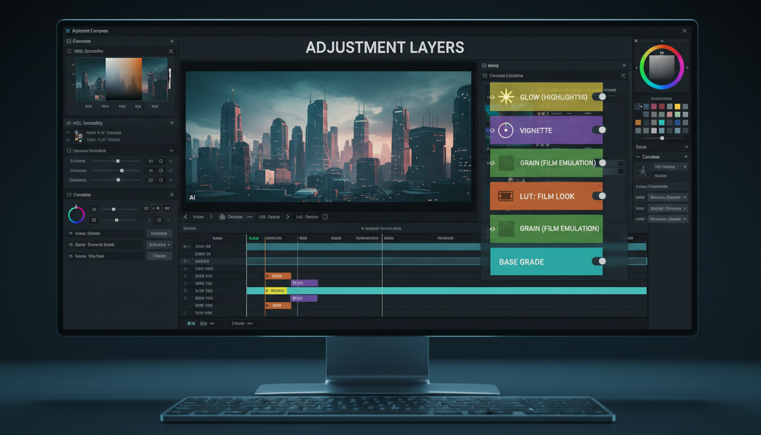Open the color wheel in the left Curves panel
Image resolution: width=761 pixels, height=435 pixels.
[x=76, y=214]
